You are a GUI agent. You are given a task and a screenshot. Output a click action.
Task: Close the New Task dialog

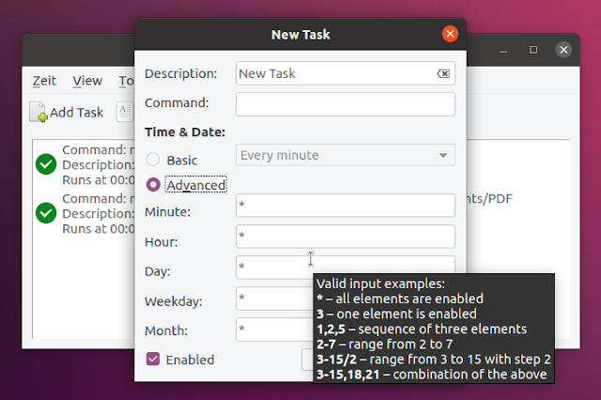click(x=450, y=35)
